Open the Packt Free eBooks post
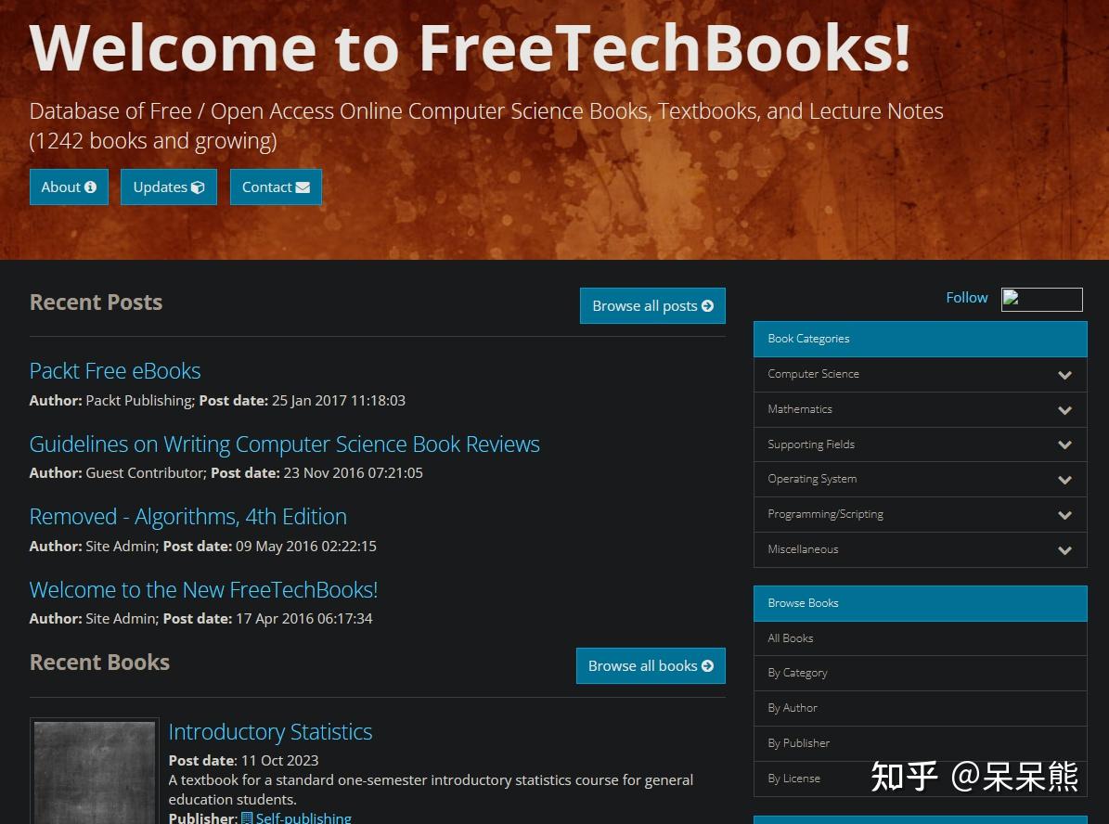The image size is (1109, 824). click(115, 370)
